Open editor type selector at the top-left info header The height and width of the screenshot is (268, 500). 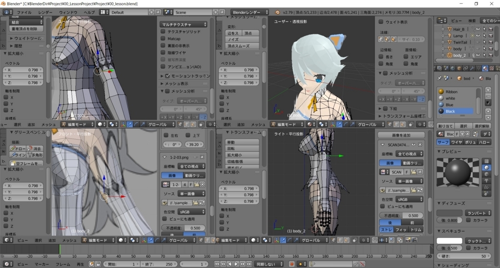point(7,12)
